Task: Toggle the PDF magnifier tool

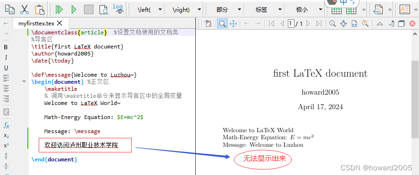Action: pos(222,24)
